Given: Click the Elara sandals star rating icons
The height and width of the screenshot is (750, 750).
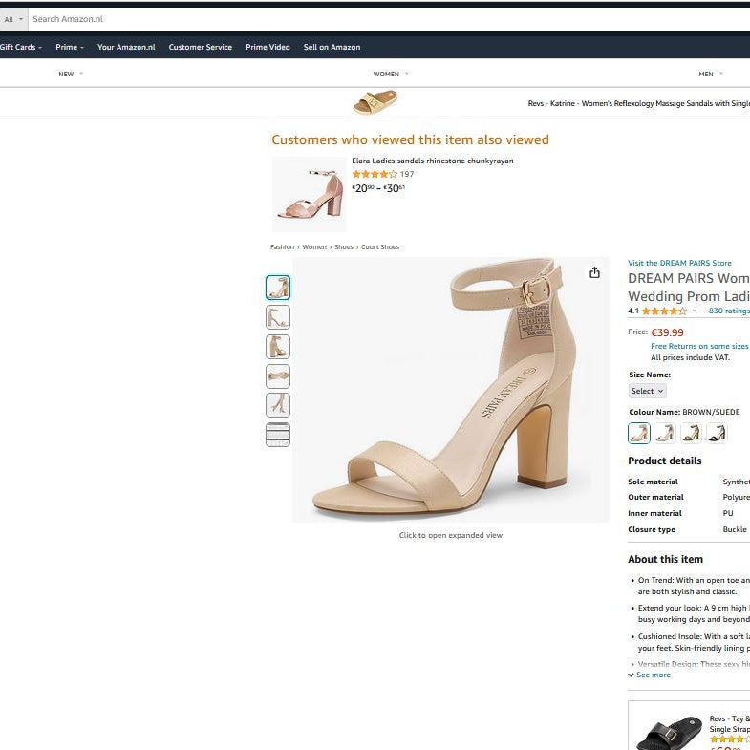Looking at the screenshot, I should coord(375,174).
